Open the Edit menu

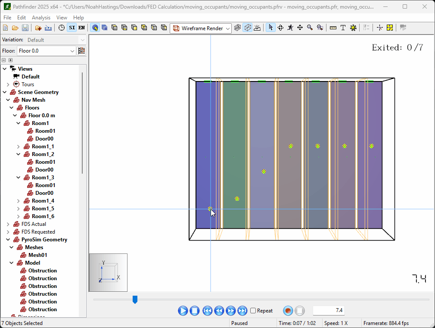[x=22, y=18]
